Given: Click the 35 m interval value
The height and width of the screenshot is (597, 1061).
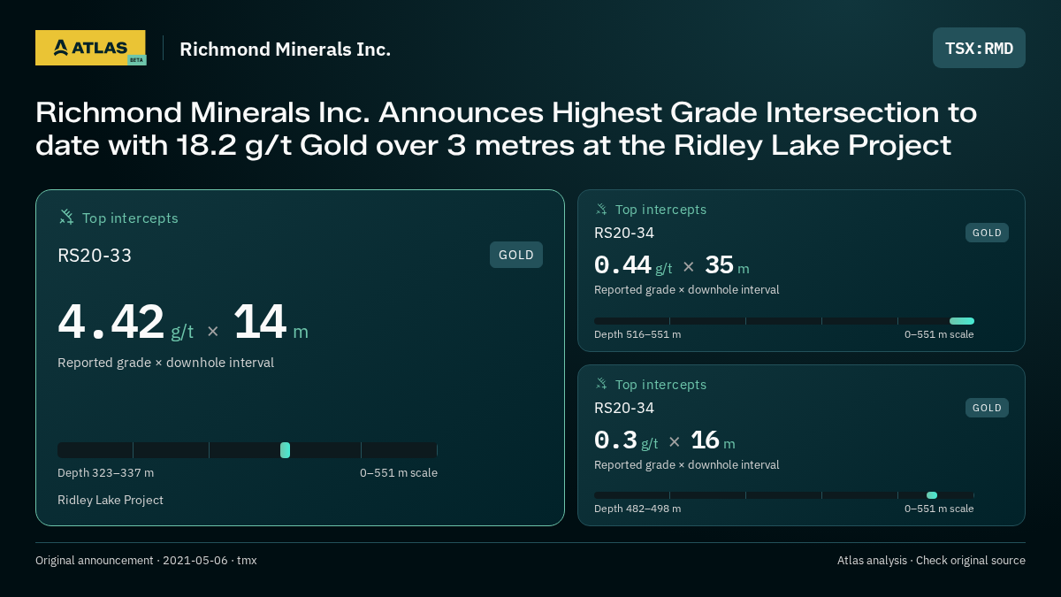Looking at the screenshot, I should [x=727, y=265].
